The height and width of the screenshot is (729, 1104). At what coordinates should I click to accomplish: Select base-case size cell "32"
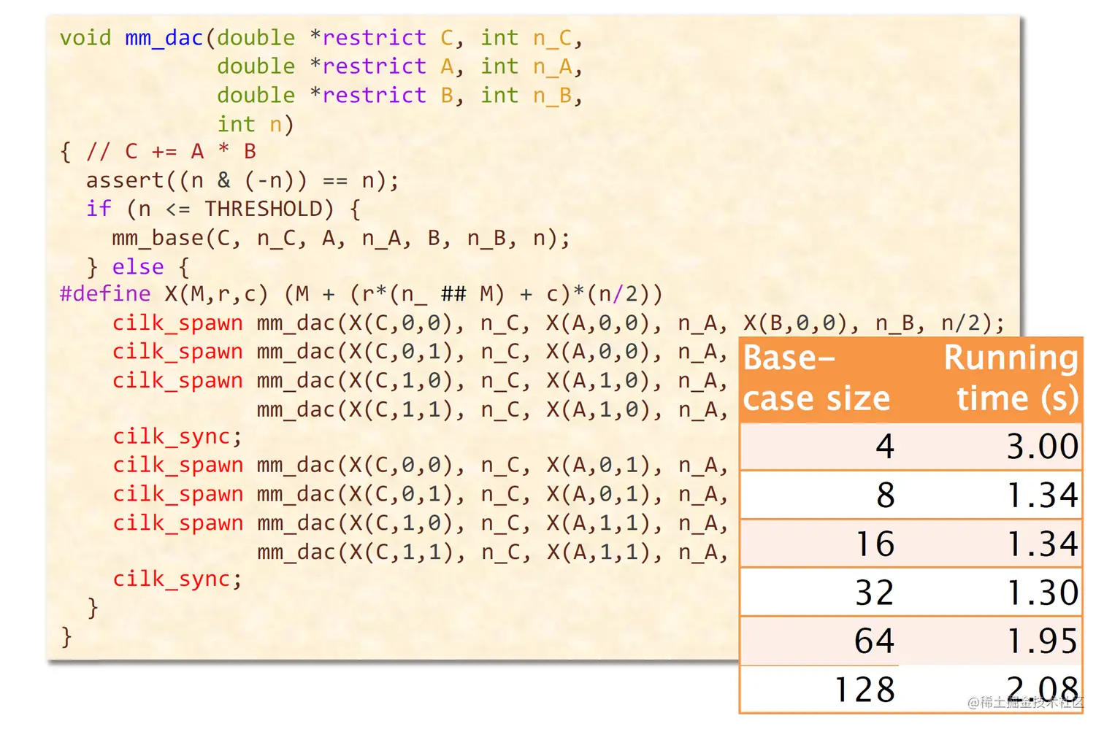[x=875, y=592]
